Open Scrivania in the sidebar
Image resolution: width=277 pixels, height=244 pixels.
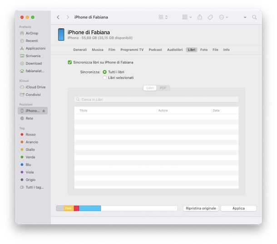click(x=32, y=56)
